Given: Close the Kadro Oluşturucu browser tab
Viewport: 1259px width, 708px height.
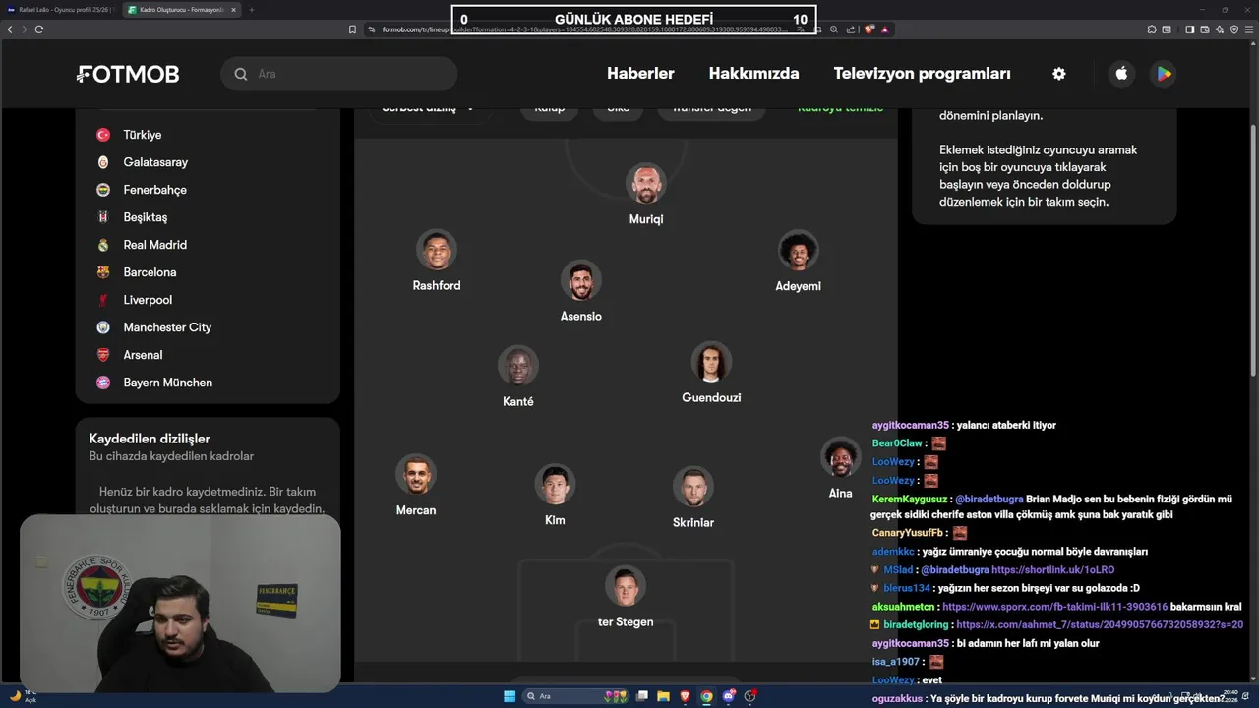Looking at the screenshot, I should click(233, 10).
